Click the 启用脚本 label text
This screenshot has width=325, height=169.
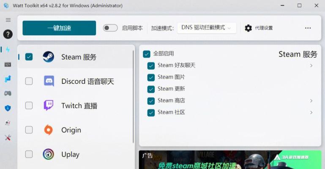click(x=132, y=28)
